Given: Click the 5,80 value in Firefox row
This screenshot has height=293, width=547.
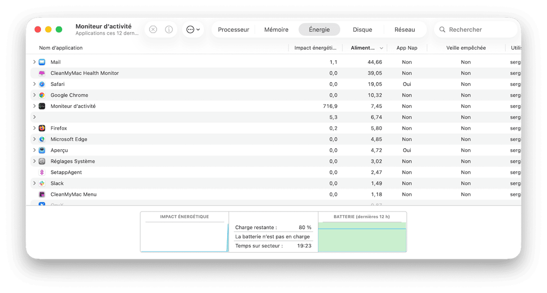Looking at the screenshot, I should (x=376, y=129).
